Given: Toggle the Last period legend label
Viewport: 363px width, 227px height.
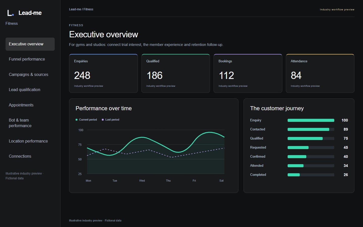Looking at the screenshot, I should (112, 120).
